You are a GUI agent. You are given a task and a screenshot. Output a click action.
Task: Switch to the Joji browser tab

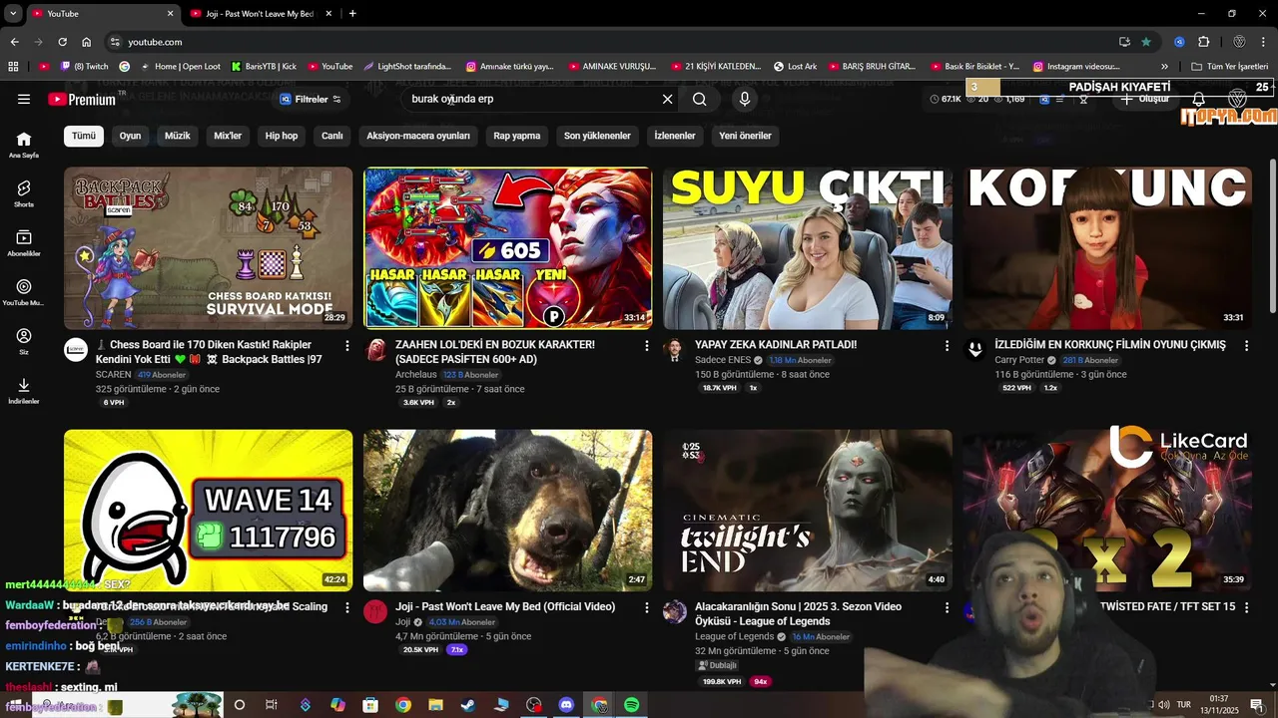coord(260,14)
